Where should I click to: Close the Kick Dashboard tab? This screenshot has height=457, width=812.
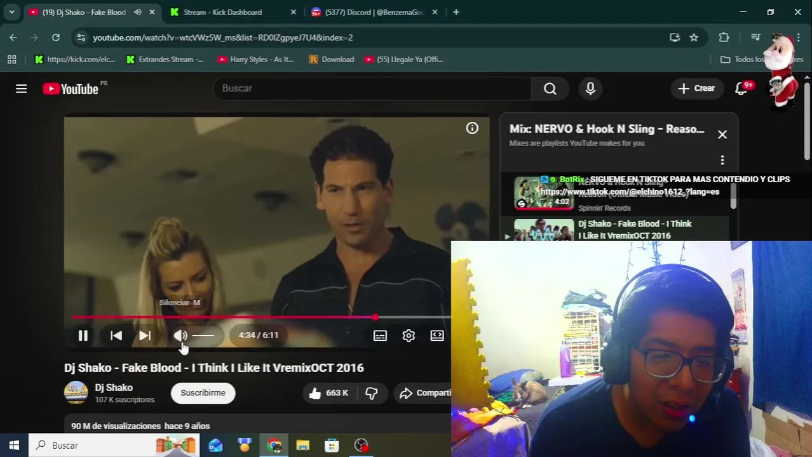point(293,12)
